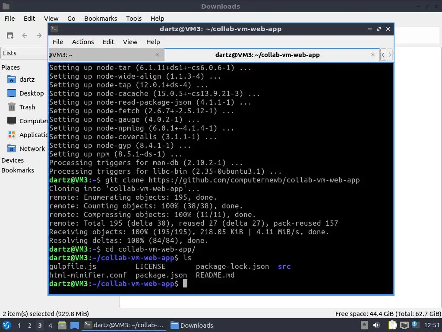Launch the file manager from the taskbar quick launch
The image size is (442, 332).
pos(62,325)
